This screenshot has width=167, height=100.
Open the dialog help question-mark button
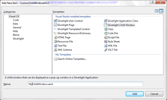click(x=153, y=2)
